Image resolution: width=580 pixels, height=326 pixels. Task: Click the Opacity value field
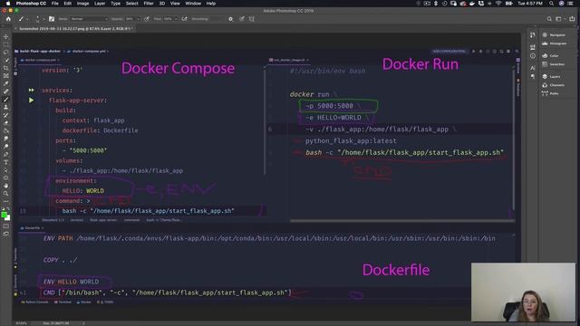tap(130, 19)
